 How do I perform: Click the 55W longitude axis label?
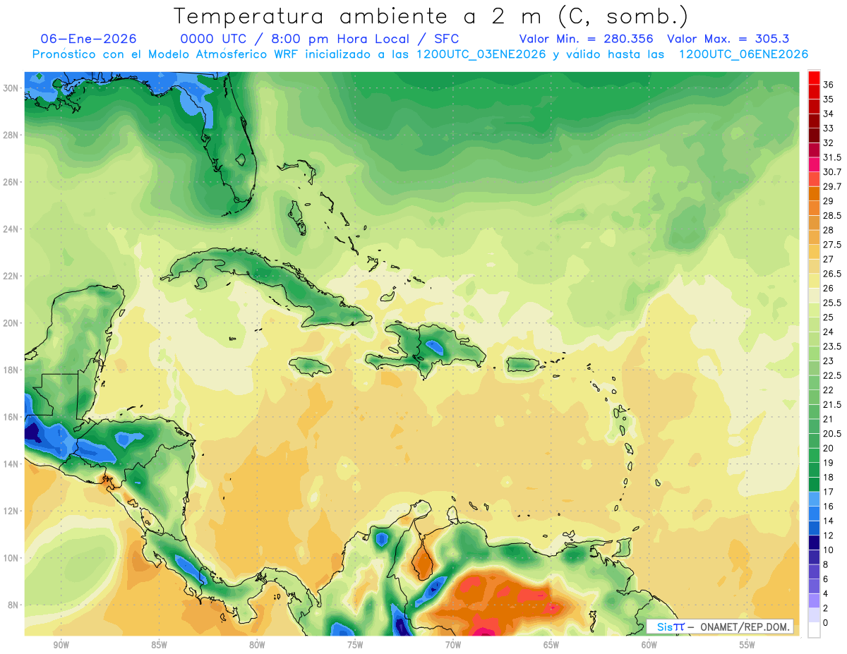[x=747, y=645]
